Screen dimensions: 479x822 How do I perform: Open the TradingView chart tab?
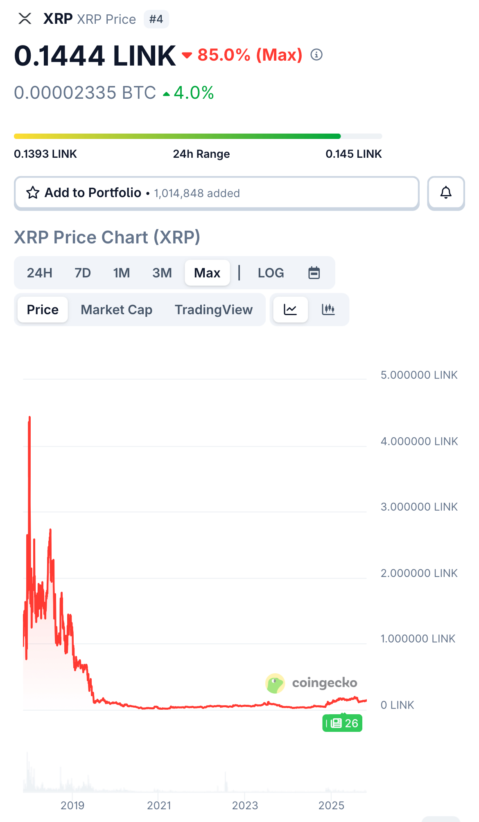point(214,310)
